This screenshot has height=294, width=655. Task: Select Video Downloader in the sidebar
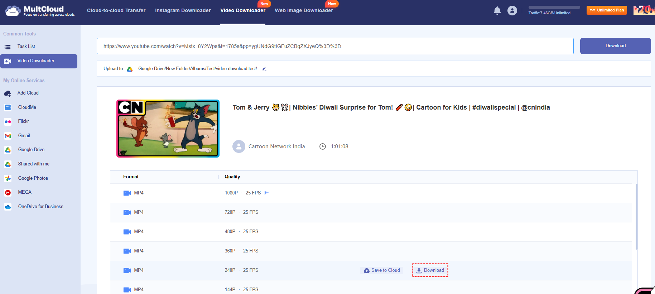(x=39, y=61)
